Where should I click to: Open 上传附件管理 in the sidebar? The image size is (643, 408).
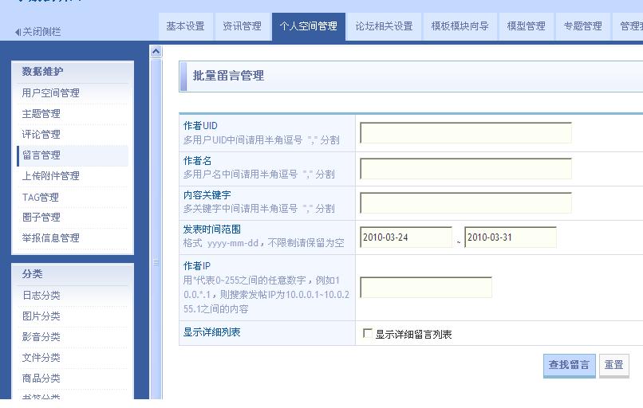tap(50, 176)
